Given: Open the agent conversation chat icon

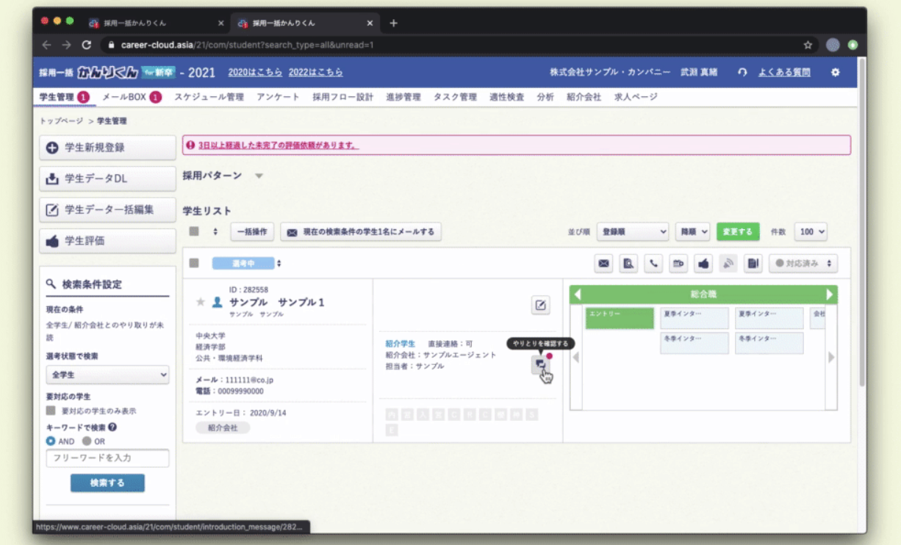Looking at the screenshot, I should pos(540,364).
